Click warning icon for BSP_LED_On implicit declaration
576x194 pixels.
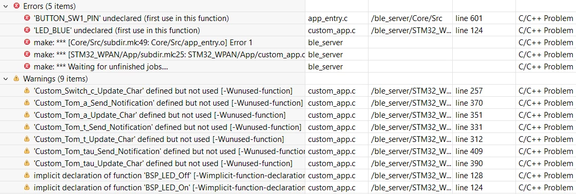26,187
